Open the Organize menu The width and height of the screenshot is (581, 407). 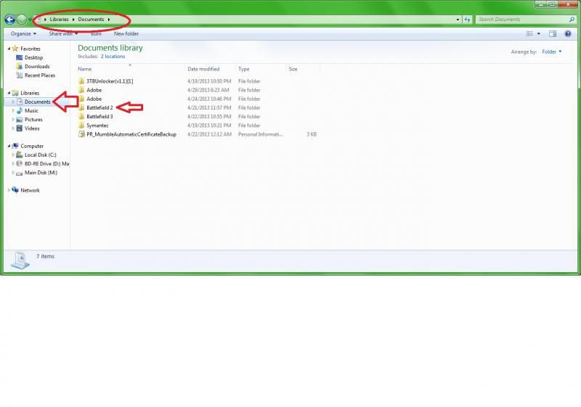pyautogui.click(x=23, y=33)
